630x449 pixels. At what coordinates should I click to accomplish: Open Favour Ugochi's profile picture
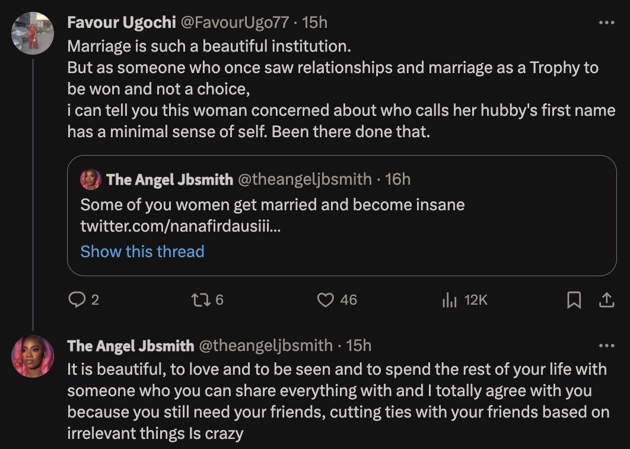33,32
